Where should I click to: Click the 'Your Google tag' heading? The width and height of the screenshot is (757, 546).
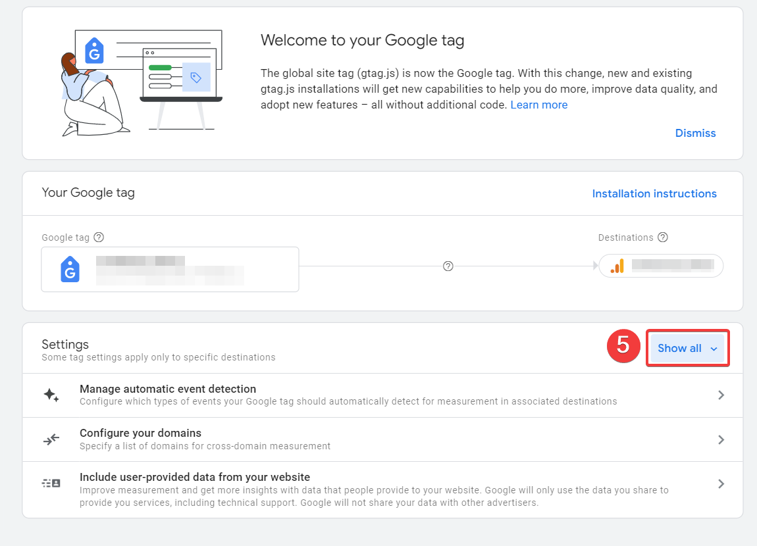tap(88, 193)
